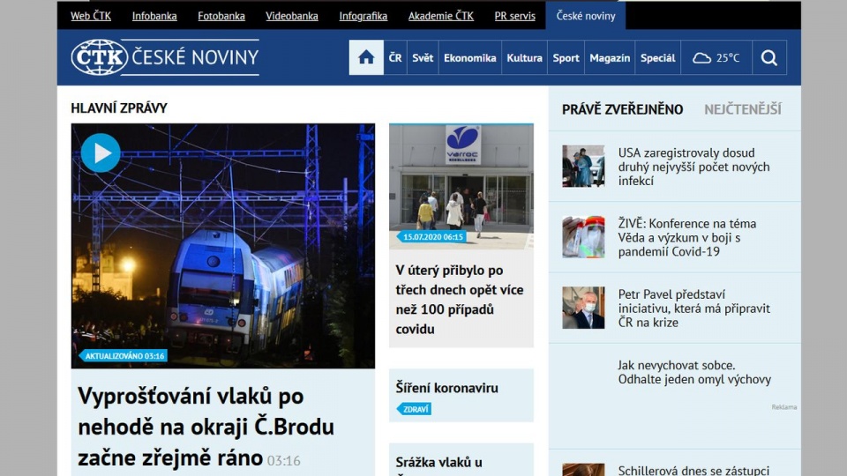The image size is (847, 476).
Task: Open the Fotobanka link
Action: (221, 16)
